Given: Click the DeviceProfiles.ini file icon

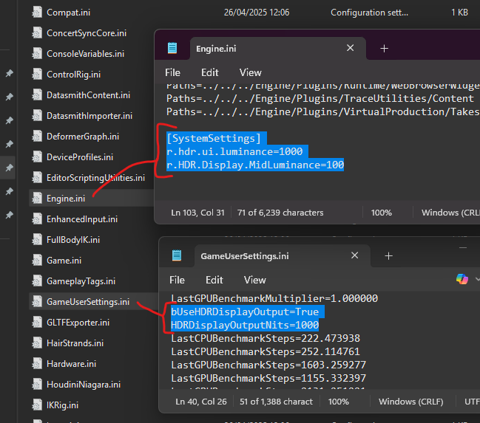Looking at the screenshot, I should tap(37, 157).
